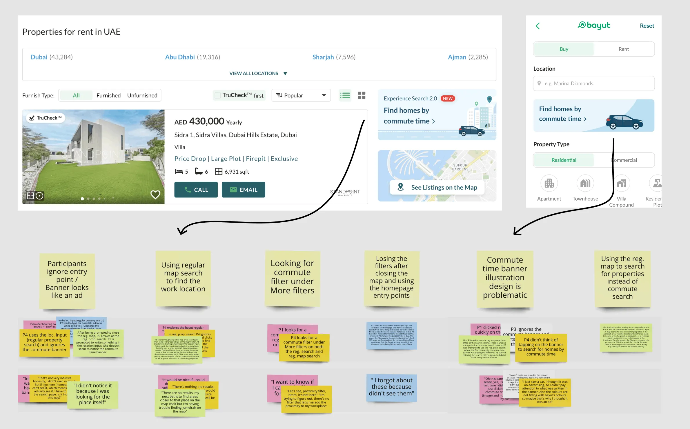Switch to the Buy toggle
This screenshot has height=429, width=690.
coord(564,49)
